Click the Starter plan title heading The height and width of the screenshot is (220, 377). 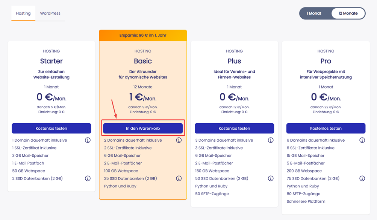click(x=51, y=61)
